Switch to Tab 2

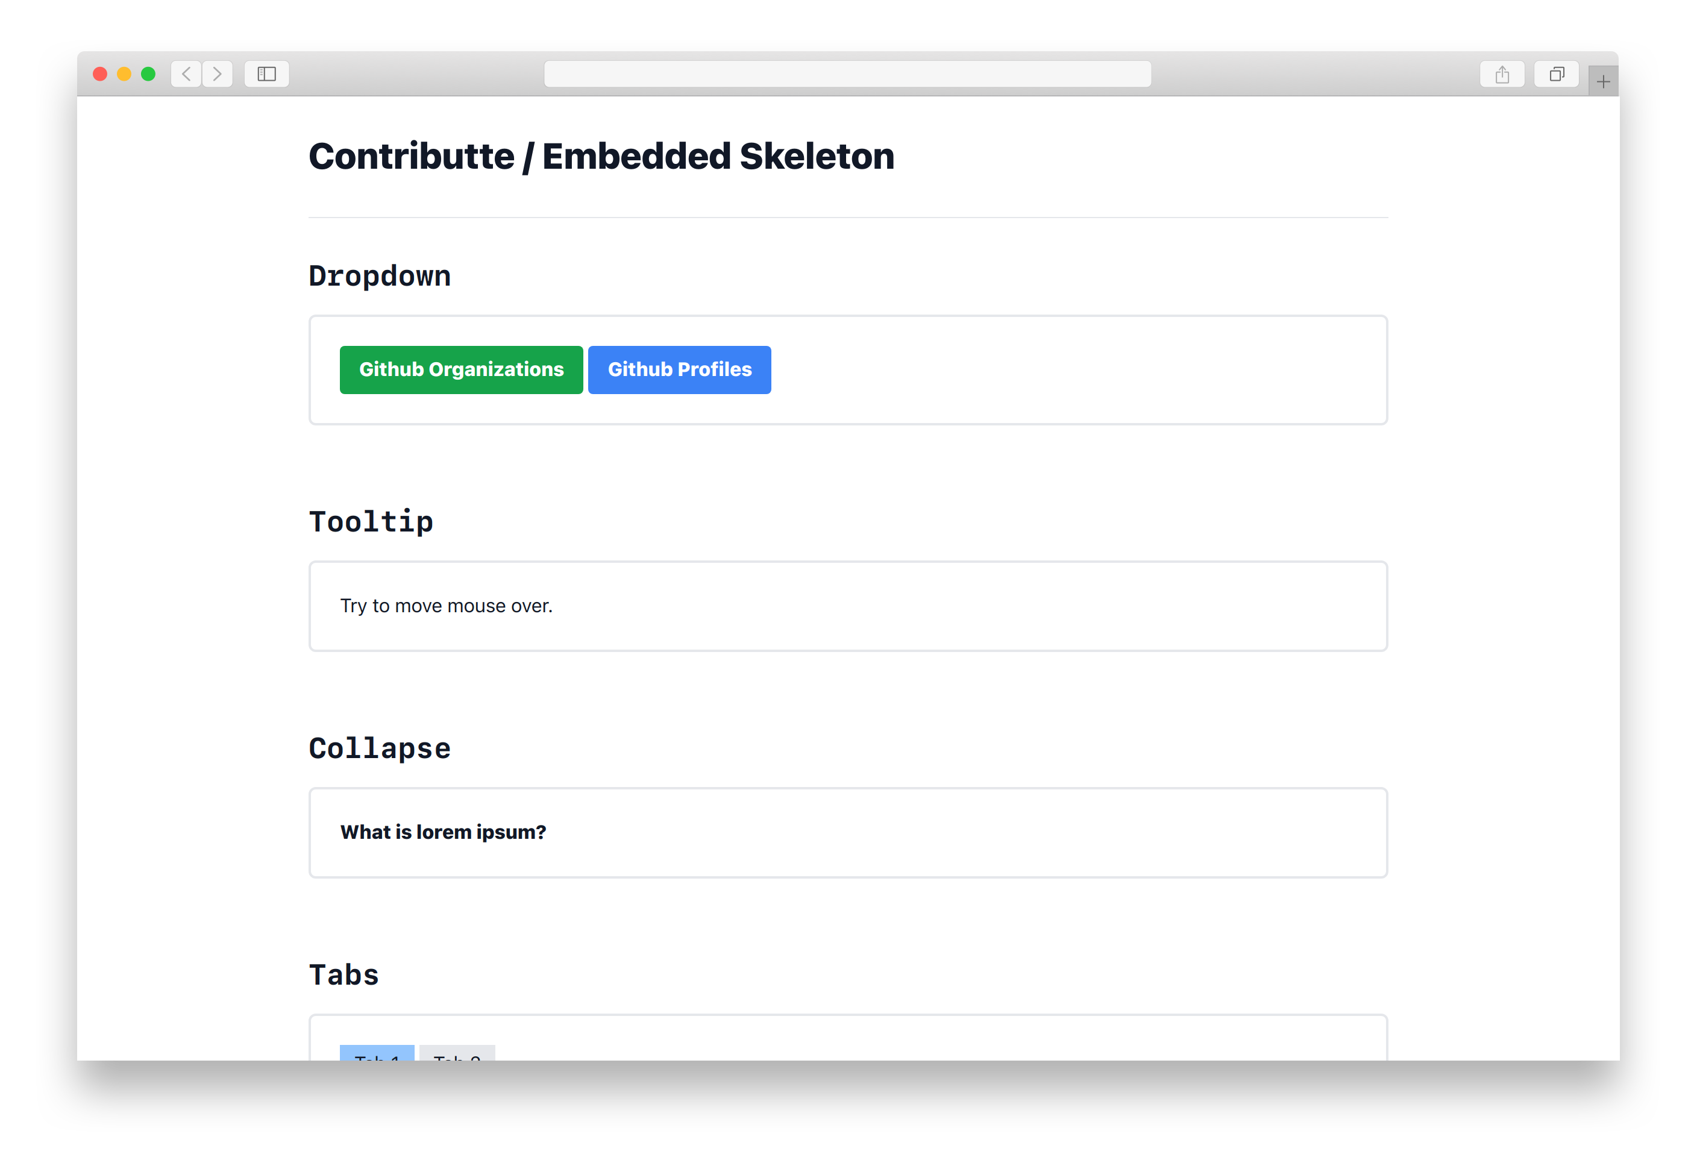pos(457,1054)
